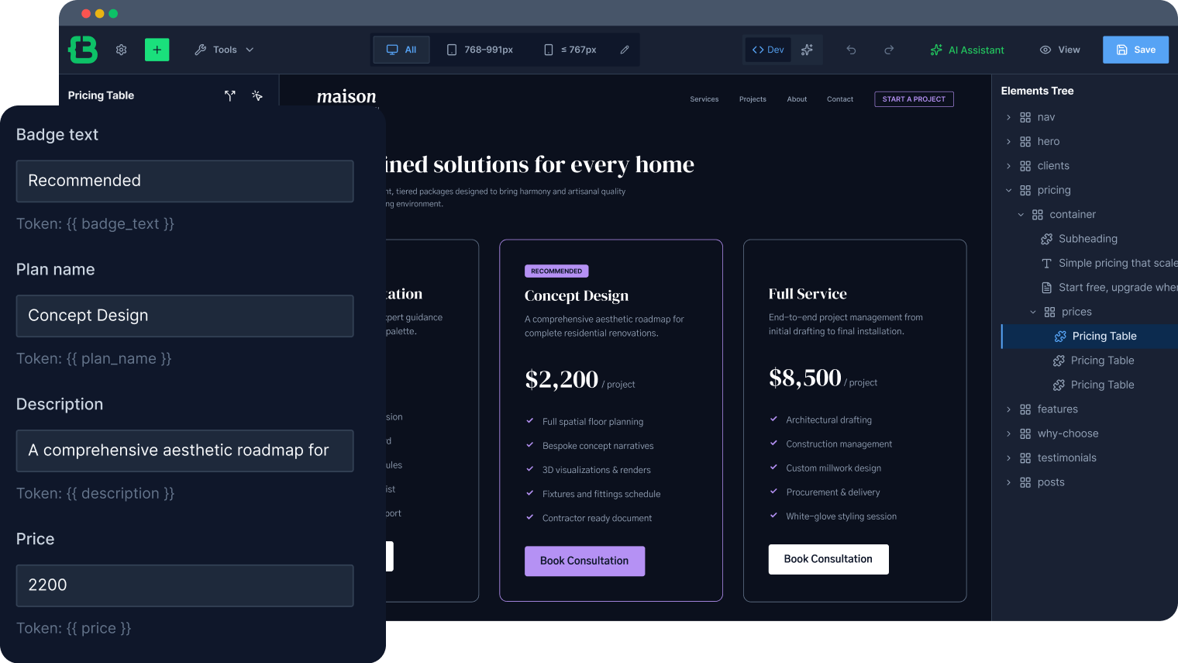Screen dimensions: 1178x663
Task: Click Book Consultation in the Full Service card
Action: (828, 559)
